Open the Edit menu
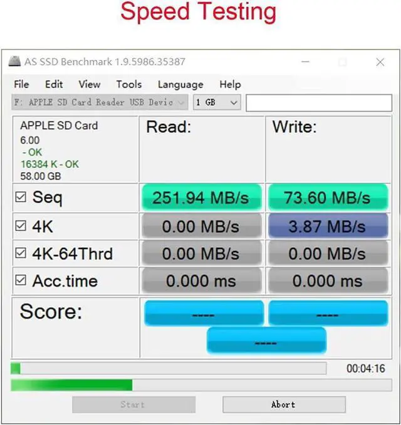This screenshot has width=401, height=425. click(54, 84)
